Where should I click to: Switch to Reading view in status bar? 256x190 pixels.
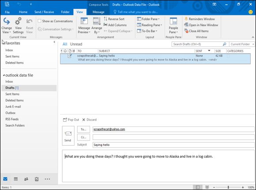pos(207,187)
